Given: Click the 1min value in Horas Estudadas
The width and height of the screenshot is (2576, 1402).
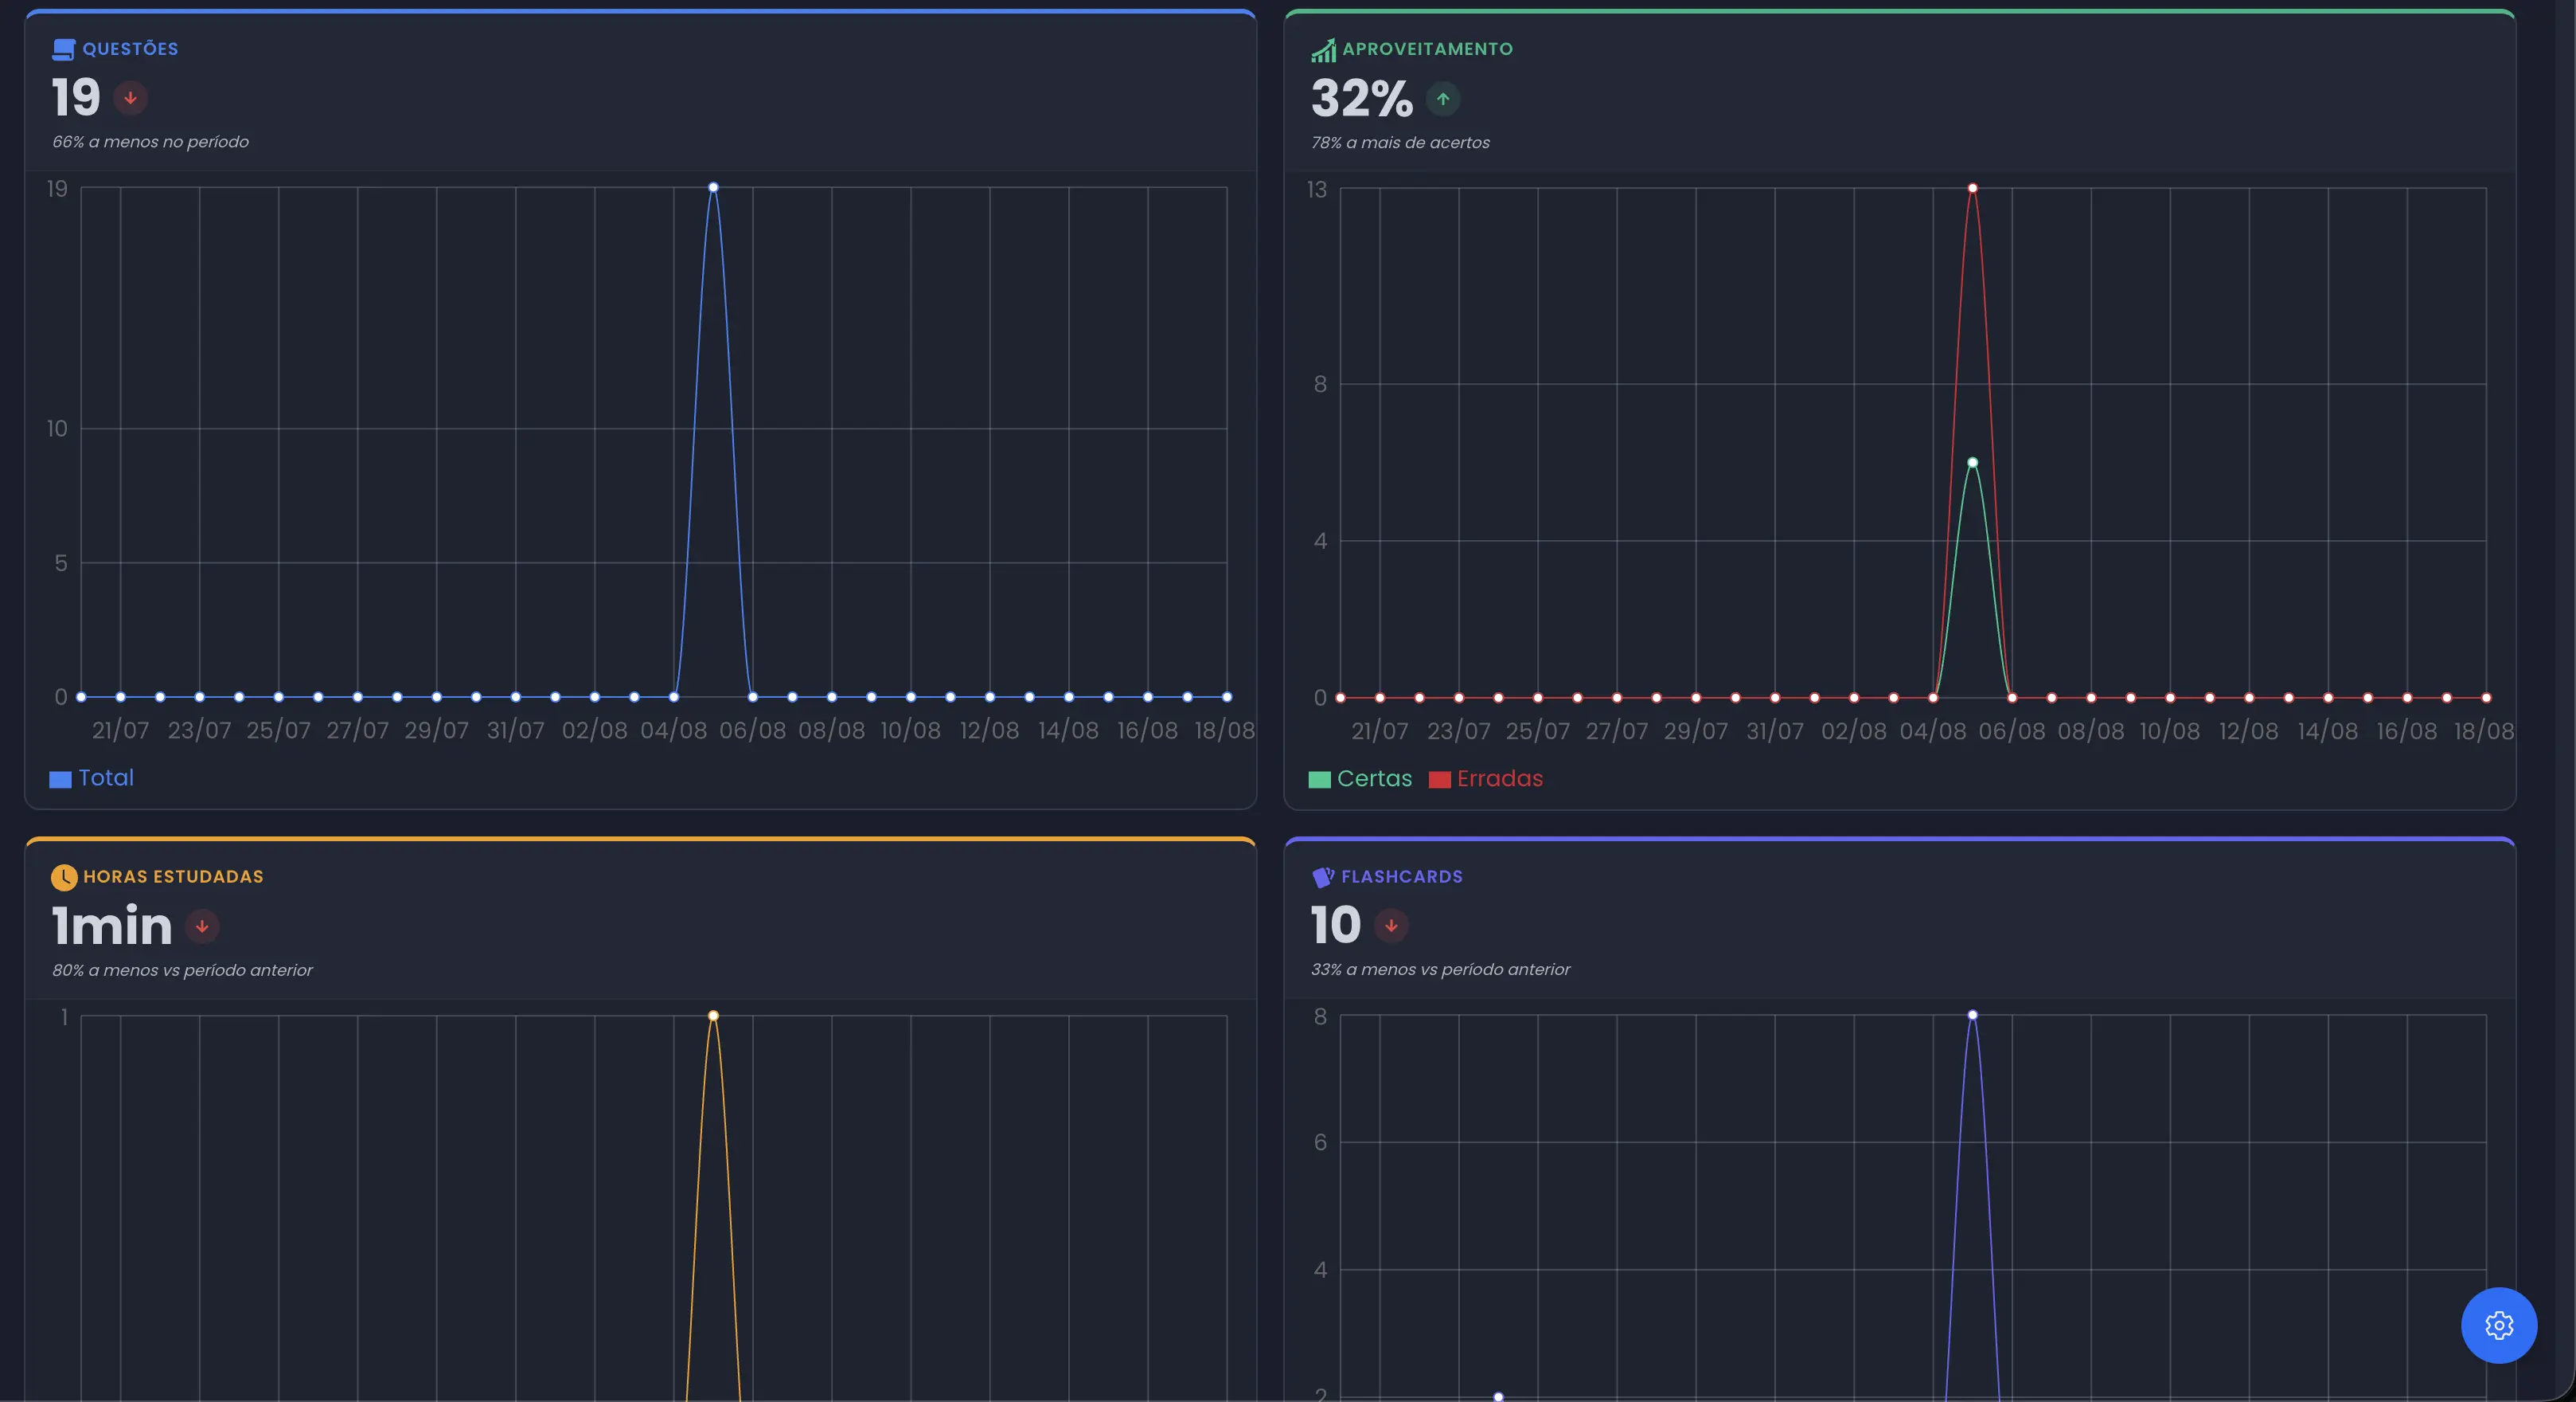Looking at the screenshot, I should pyautogui.click(x=112, y=926).
